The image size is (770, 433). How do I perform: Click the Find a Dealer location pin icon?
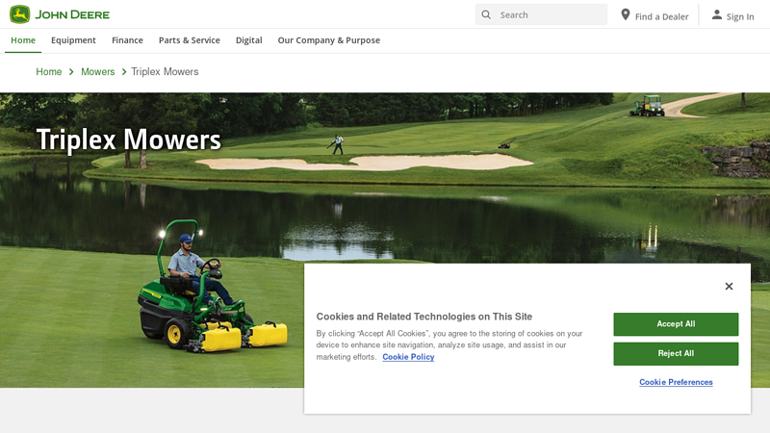coord(625,14)
